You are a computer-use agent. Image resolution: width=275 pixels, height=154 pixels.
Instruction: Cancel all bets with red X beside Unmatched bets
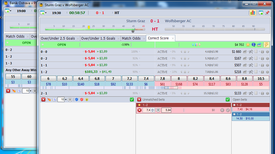coord(139,99)
